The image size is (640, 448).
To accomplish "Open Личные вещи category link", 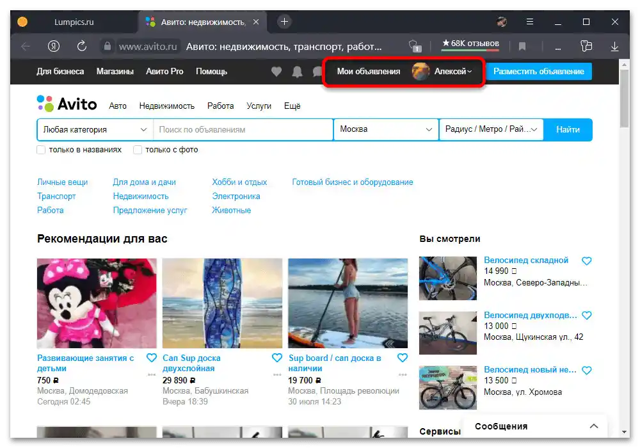I will click(63, 182).
